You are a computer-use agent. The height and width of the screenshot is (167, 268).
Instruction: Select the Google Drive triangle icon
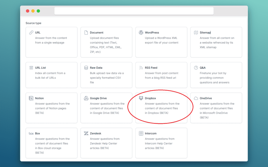(x=86, y=98)
